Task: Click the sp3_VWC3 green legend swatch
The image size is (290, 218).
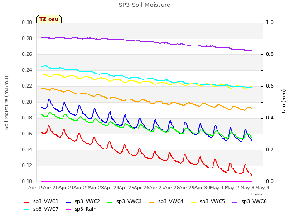Action: 110,202
